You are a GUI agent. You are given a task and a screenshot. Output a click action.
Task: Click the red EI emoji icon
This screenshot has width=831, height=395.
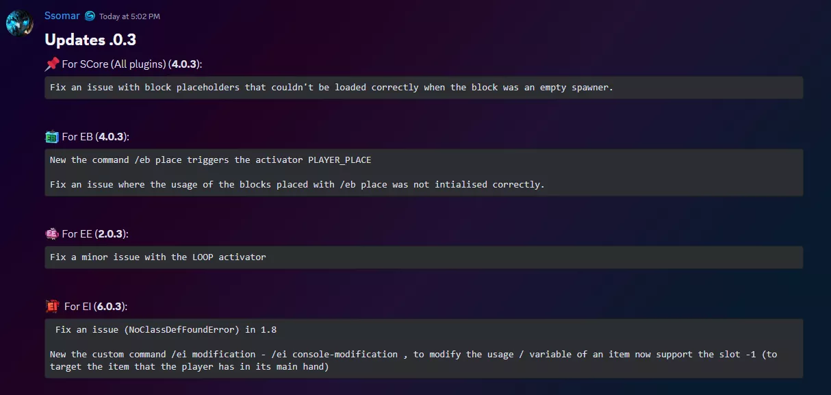point(53,306)
